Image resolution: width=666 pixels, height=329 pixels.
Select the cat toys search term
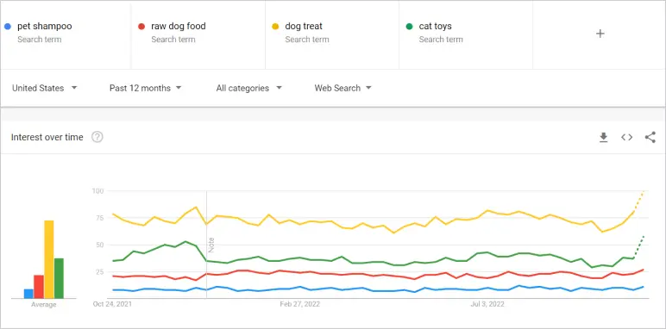point(436,27)
